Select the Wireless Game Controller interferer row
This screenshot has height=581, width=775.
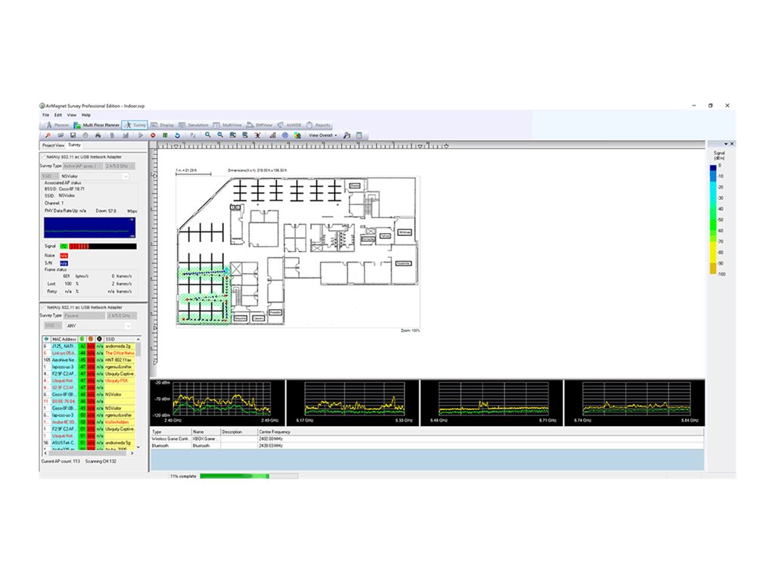click(427, 439)
